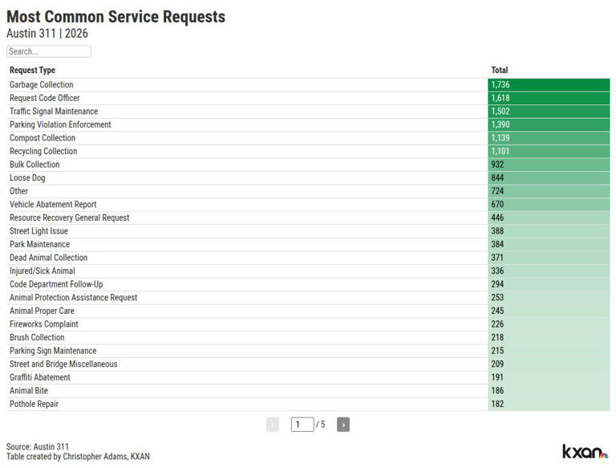Screen dimensions: 616x468
Task: Click the 446 total cell
Action: [549, 218]
